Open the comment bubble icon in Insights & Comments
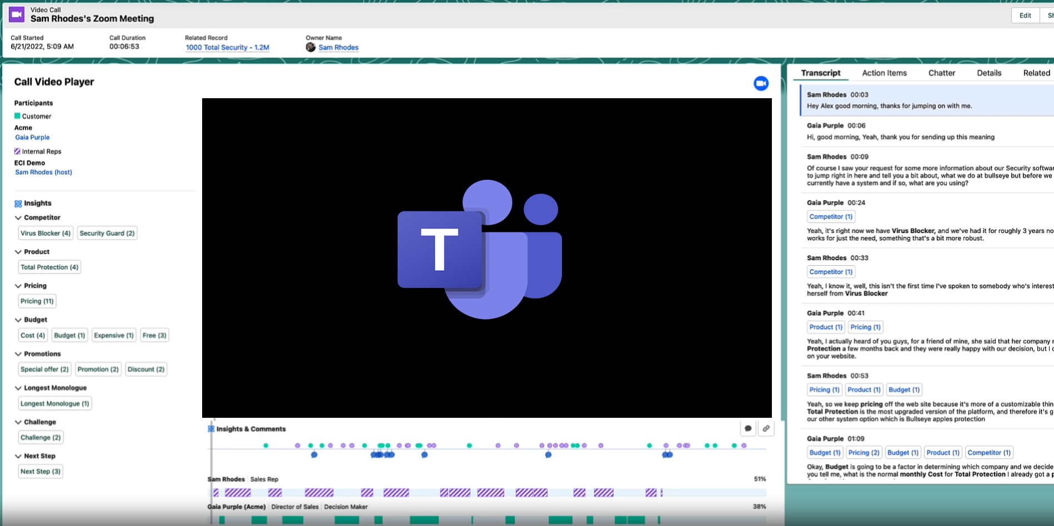 tap(748, 428)
